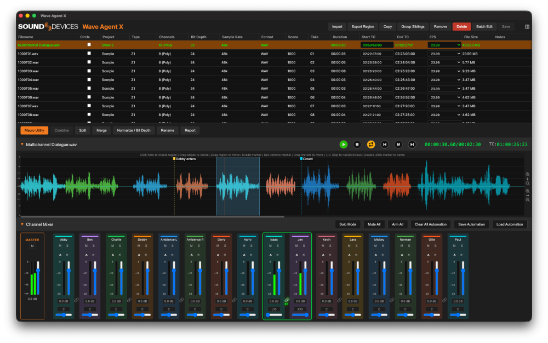Click the Export Region button
The height and width of the screenshot is (343, 548).
[x=362, y=26]
